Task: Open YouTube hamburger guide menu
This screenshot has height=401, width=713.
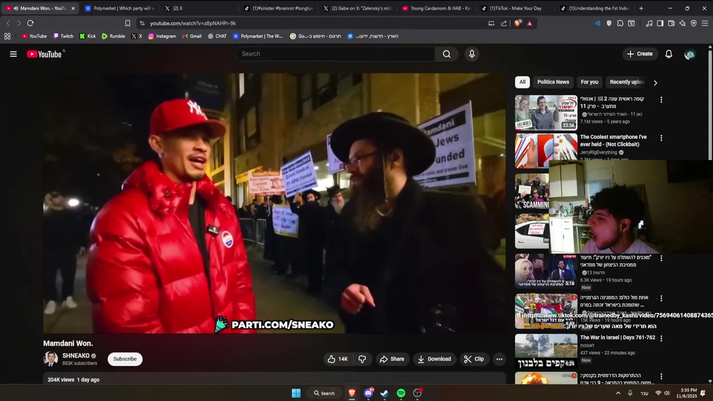Action: click(13, 54)
